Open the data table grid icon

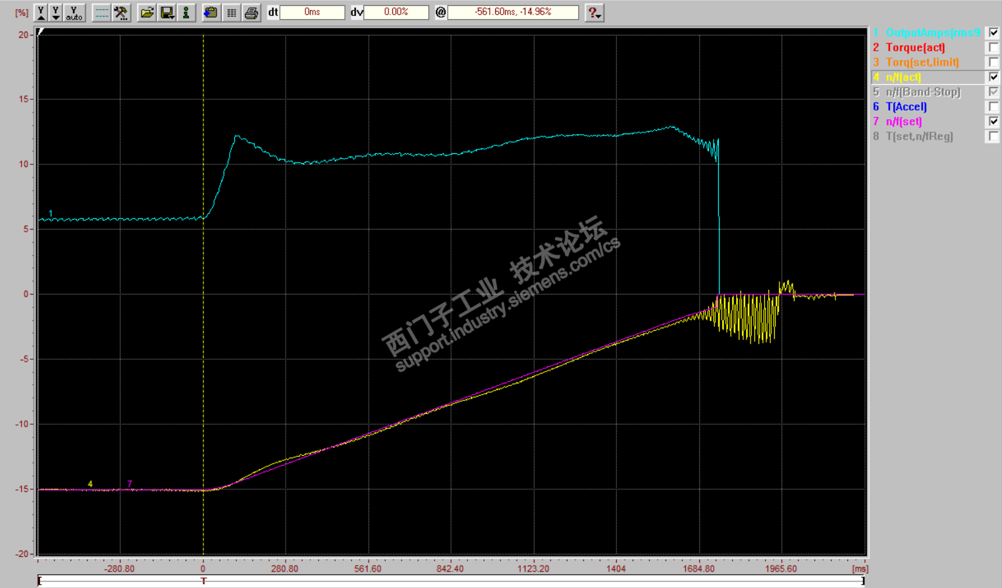(x=231, y=12)
